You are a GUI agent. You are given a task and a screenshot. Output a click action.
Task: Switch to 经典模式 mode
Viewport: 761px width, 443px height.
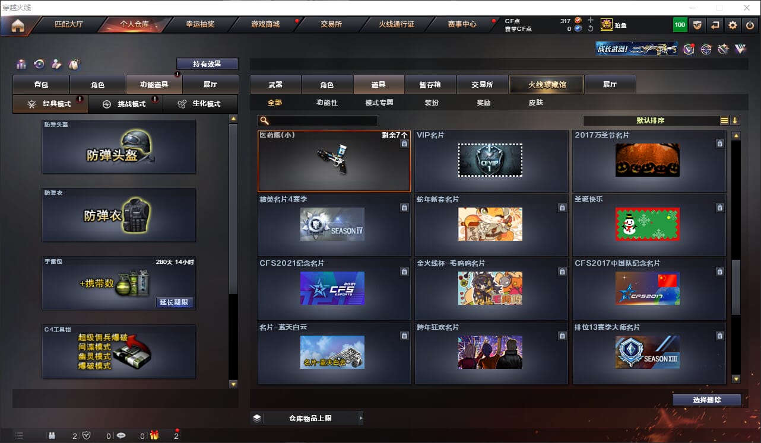[50, 104]
